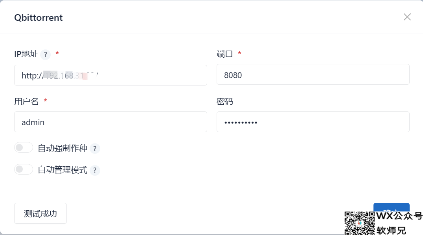Click the help icon next to 自动强制作种
Screen dimensions: 423x235
[x=95, y=149]
